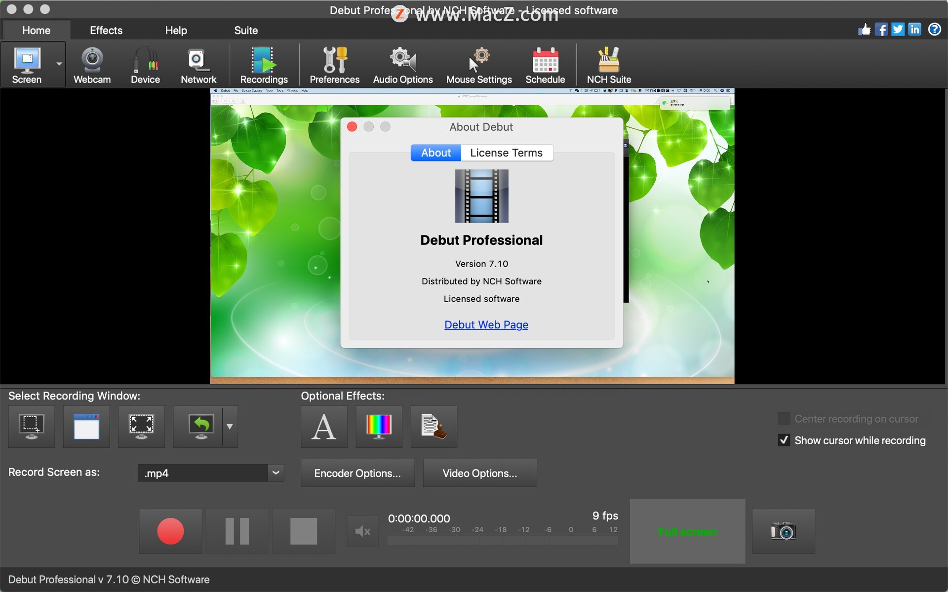Screen dimensions: 948x592
Task: Pause the recording
Action: tap(237, 531)
